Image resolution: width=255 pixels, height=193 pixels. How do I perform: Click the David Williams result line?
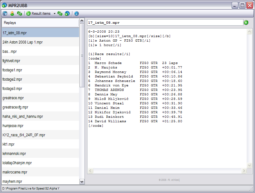135,121
